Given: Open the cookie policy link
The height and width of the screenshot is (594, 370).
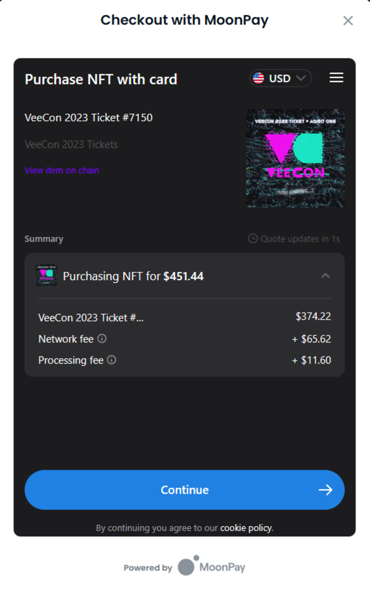Looking at the screenshot, I should [x=246, y=528].
